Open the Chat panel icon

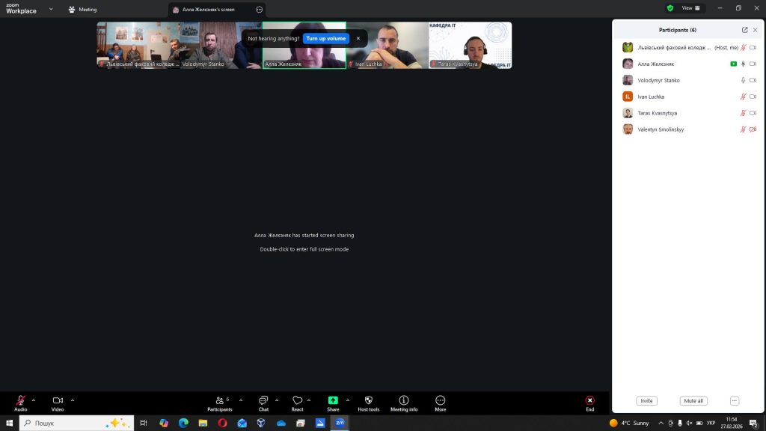[263, 400]
